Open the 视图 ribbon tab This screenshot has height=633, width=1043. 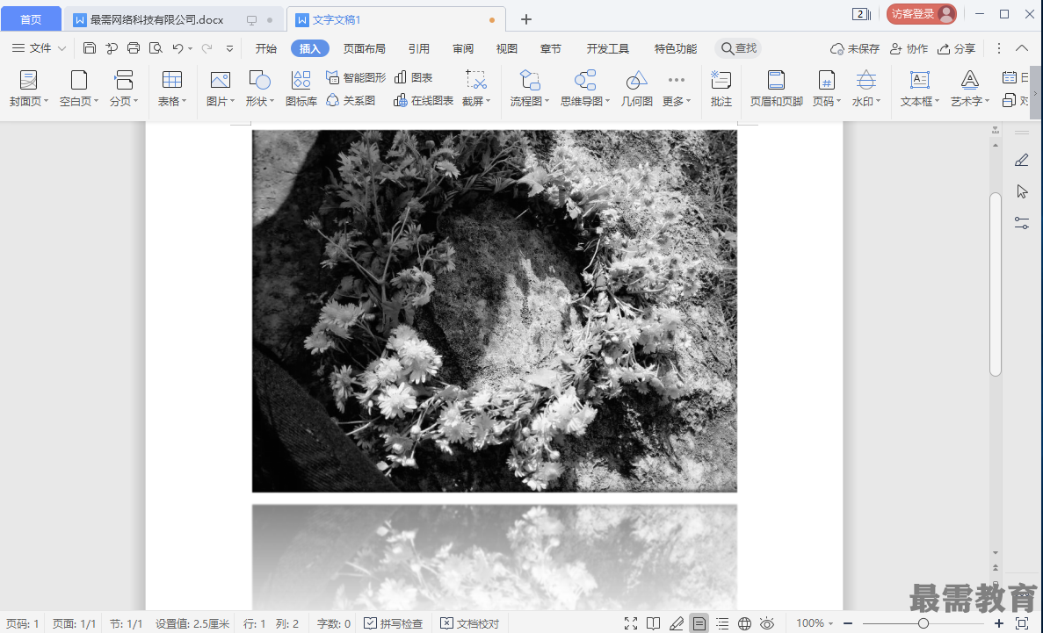[x=507, y=48]
